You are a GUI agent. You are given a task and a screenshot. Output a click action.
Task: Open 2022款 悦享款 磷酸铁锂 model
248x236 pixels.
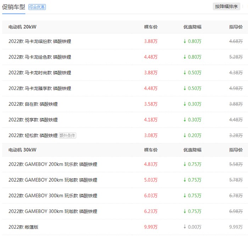click(x=33, y=120)
